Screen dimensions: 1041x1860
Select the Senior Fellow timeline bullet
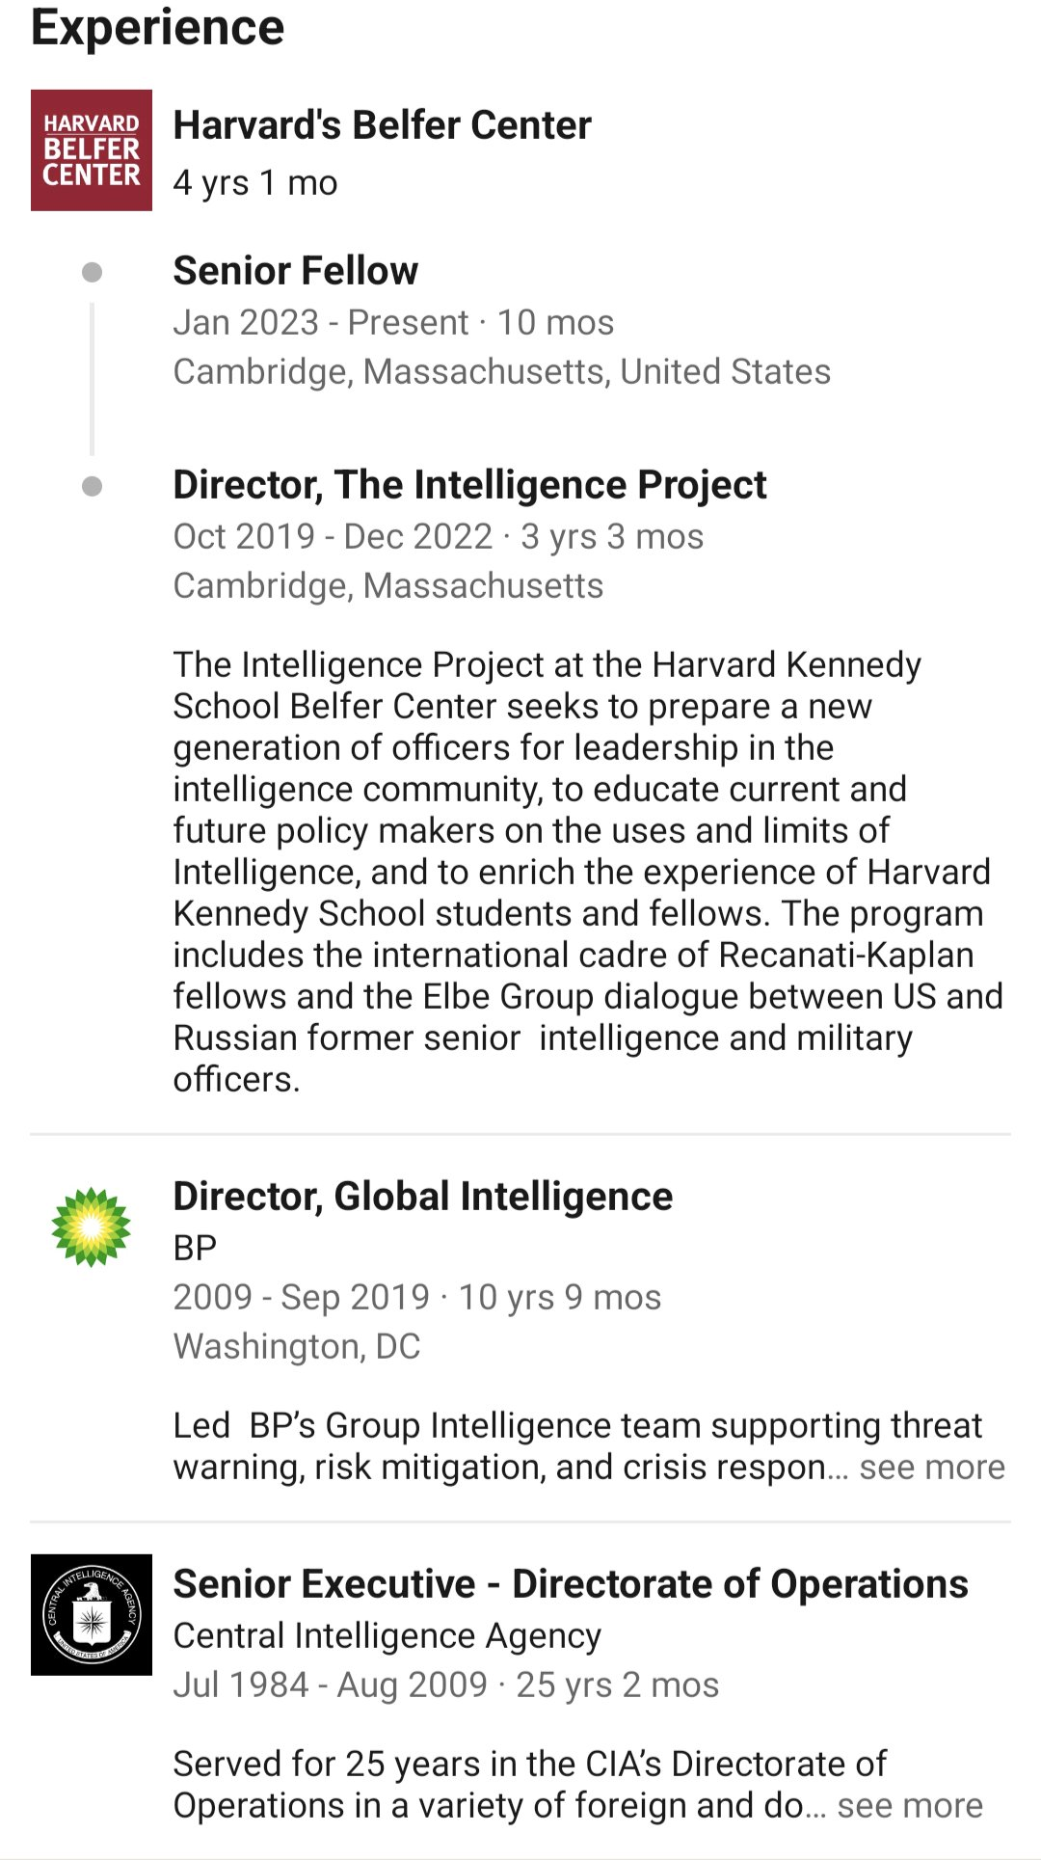coord(93,272)
